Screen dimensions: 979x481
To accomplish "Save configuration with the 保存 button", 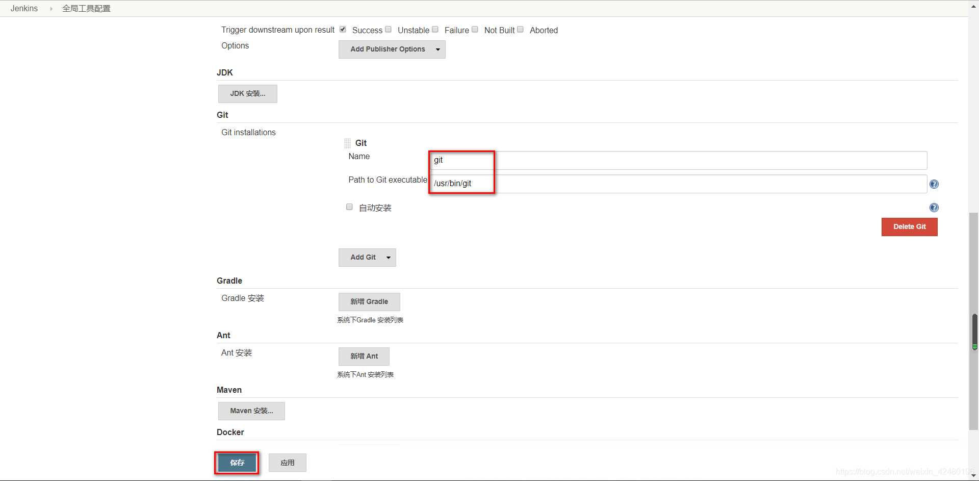I will pos(237,463).
